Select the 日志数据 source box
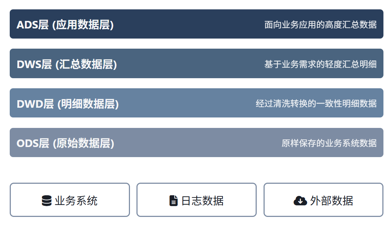The height and width of the screenshot is (227, 391). click(x=197, y=200)
